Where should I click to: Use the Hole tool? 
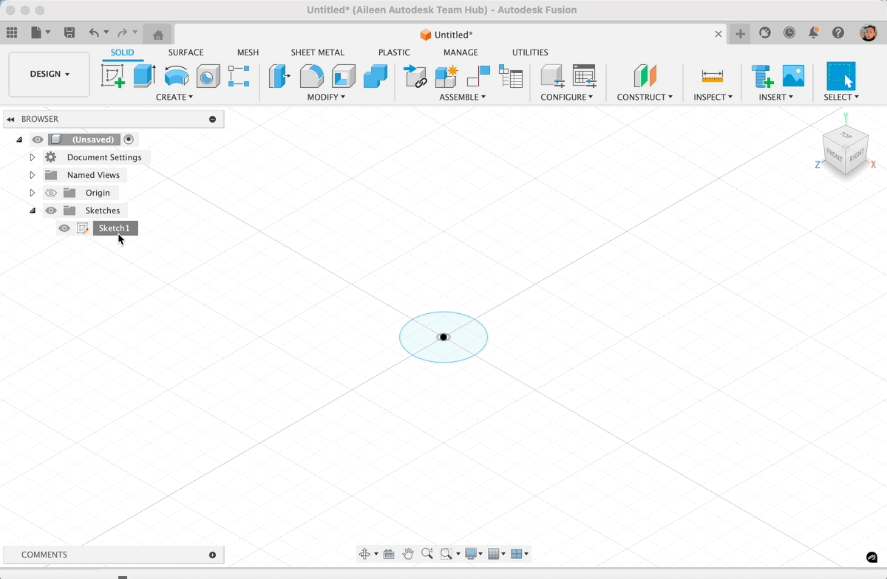click(x=207, y=75)
